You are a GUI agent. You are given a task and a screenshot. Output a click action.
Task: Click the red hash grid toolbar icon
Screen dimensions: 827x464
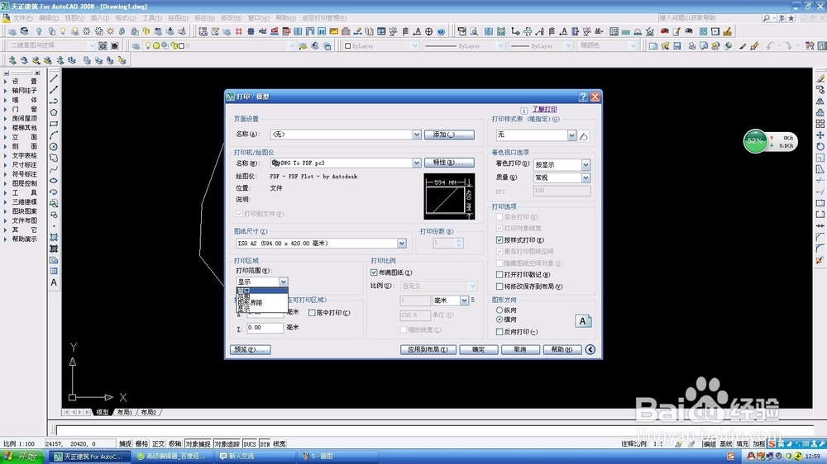pyautogui.click(x=239, y=31)
